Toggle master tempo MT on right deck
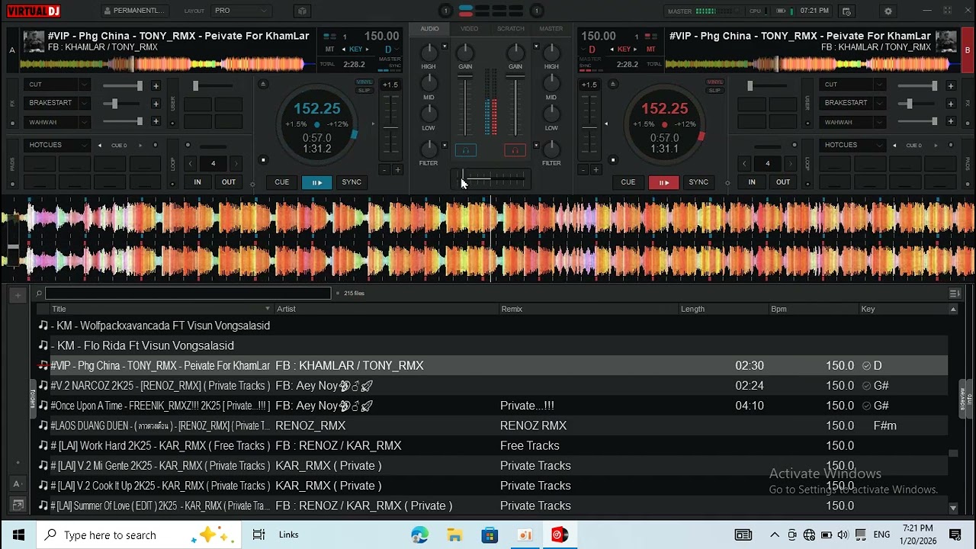Viewport: 976px width, 549px height. click(650, 49)
